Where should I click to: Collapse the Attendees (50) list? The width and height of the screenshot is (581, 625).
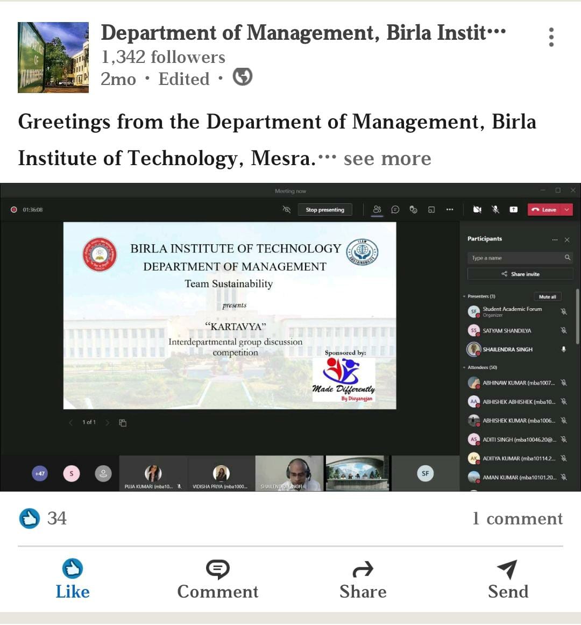click(x=464, y=367)
